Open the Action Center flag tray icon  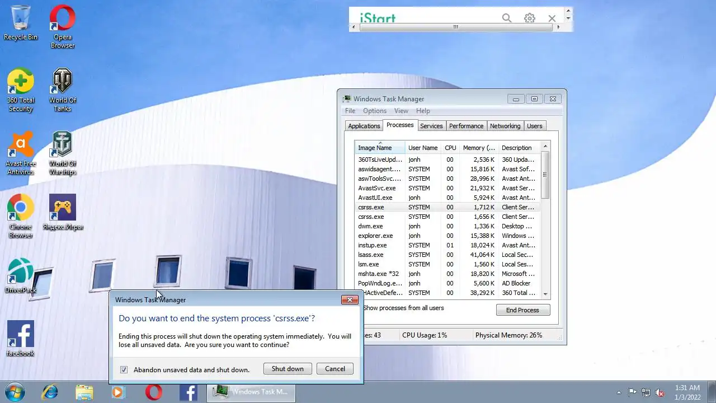(x=633, y=392)
